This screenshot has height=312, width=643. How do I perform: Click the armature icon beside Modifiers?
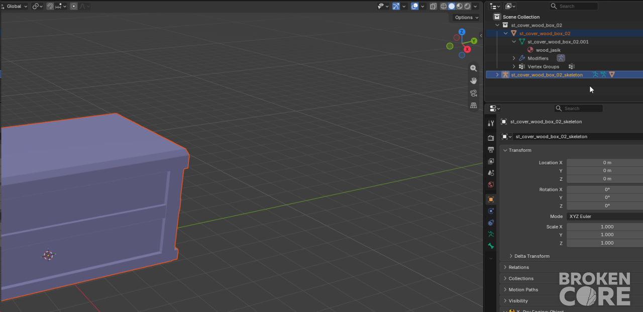click(561, 58)
